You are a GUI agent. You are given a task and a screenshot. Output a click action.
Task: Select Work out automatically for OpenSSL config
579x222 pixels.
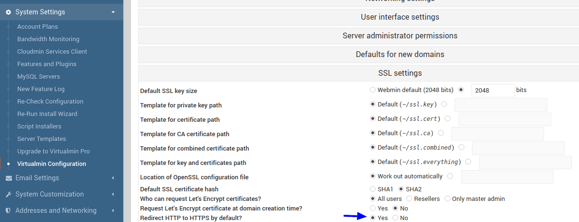click(x=373, y=176)
